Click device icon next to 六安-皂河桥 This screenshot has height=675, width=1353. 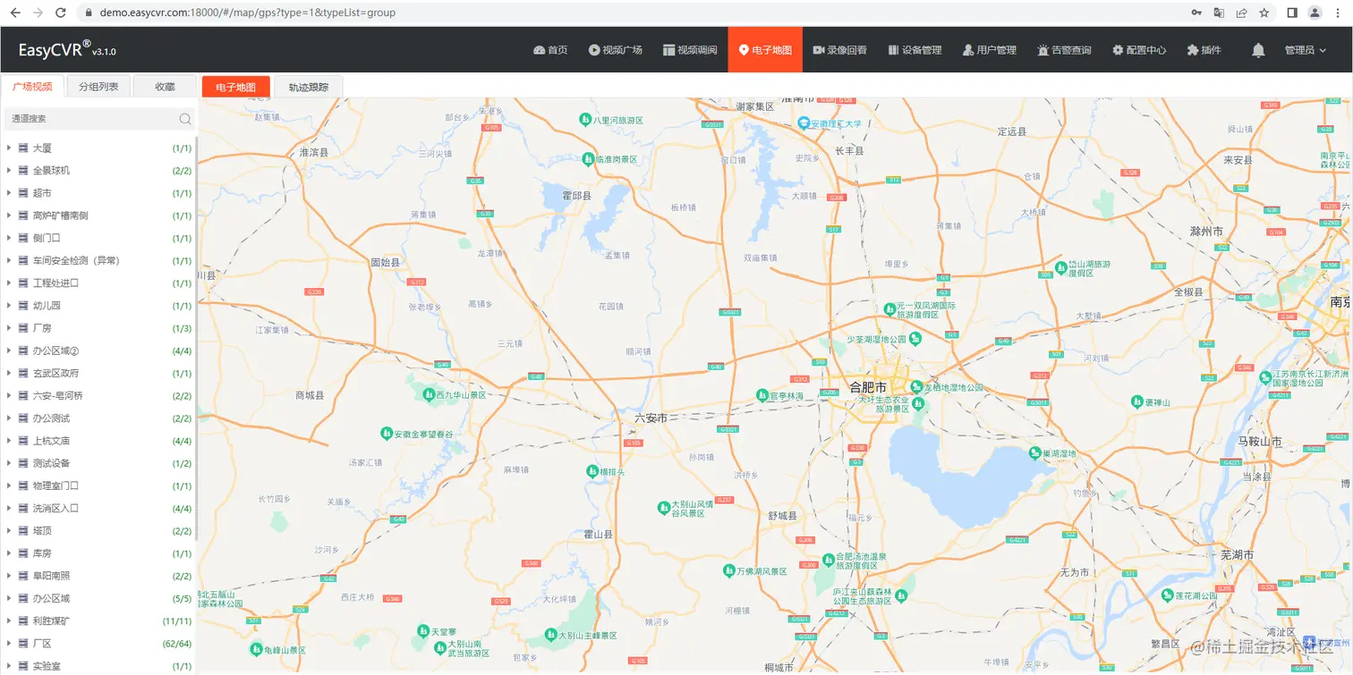[x=23, y=395]
